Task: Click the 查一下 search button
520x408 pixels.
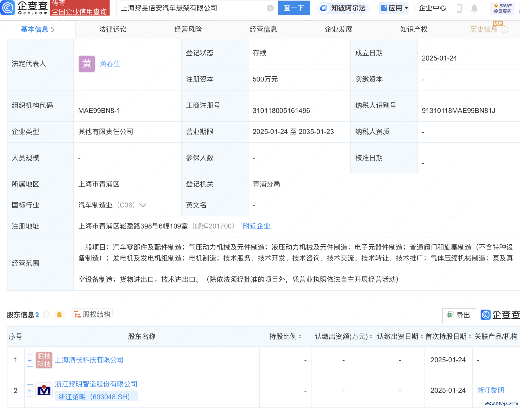Action: pos(294,8)
